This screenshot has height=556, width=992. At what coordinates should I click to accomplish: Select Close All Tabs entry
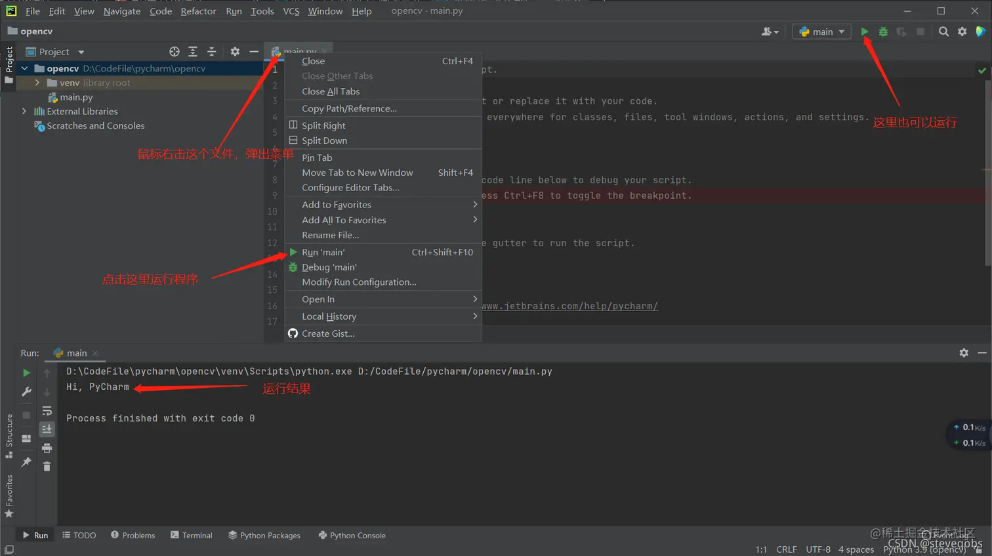[384, 91]
